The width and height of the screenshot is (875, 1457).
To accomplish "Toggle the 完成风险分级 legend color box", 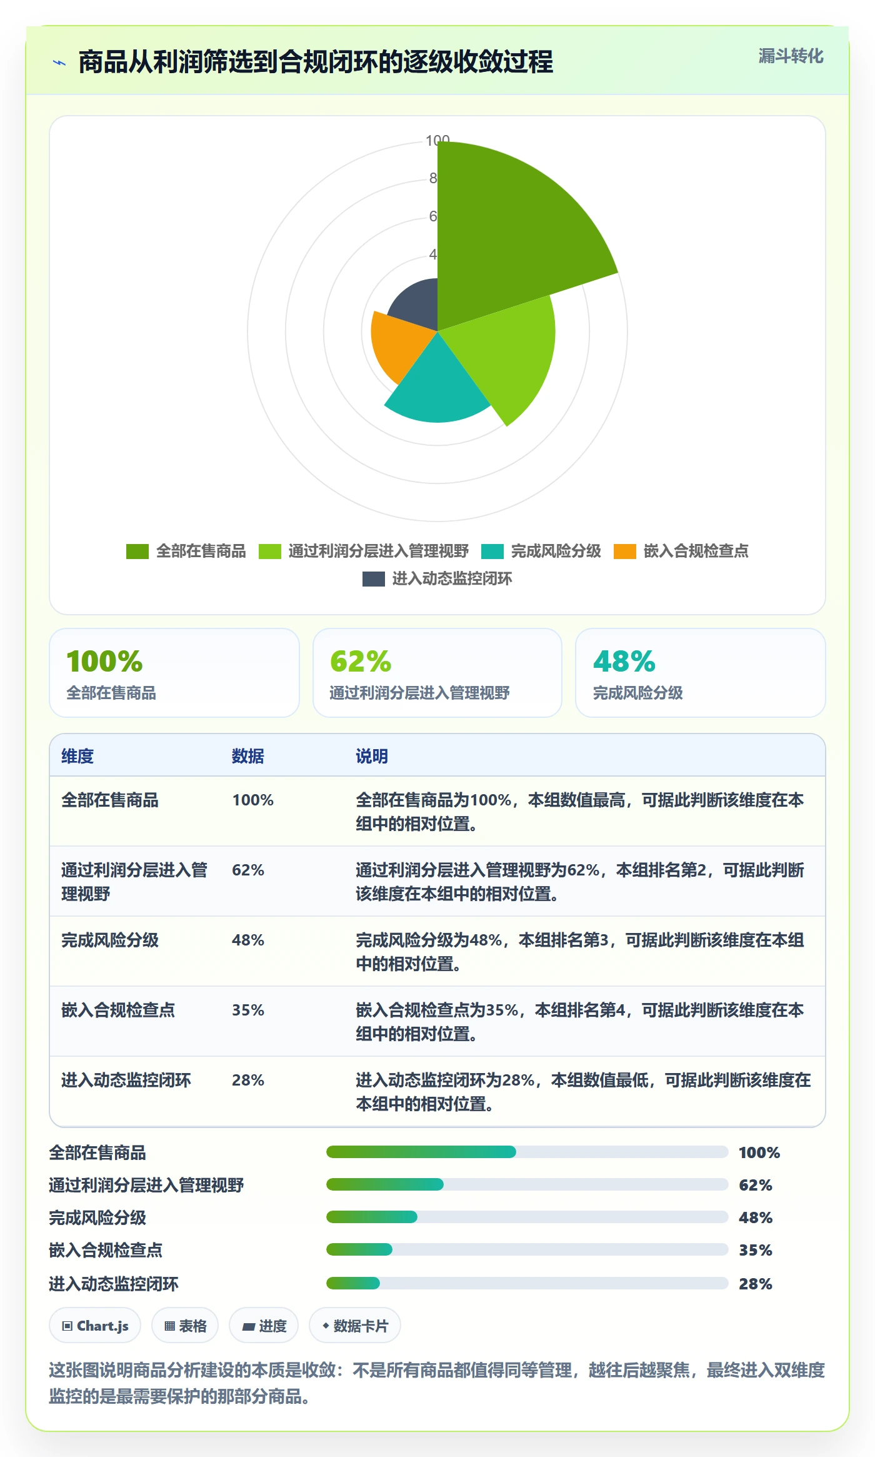I will 492,552.
